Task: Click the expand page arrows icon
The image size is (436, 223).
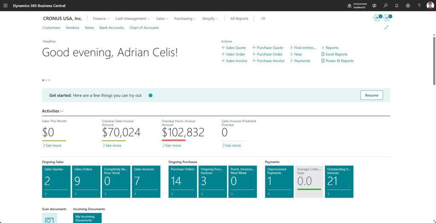Action: click(x=386, y=28)
